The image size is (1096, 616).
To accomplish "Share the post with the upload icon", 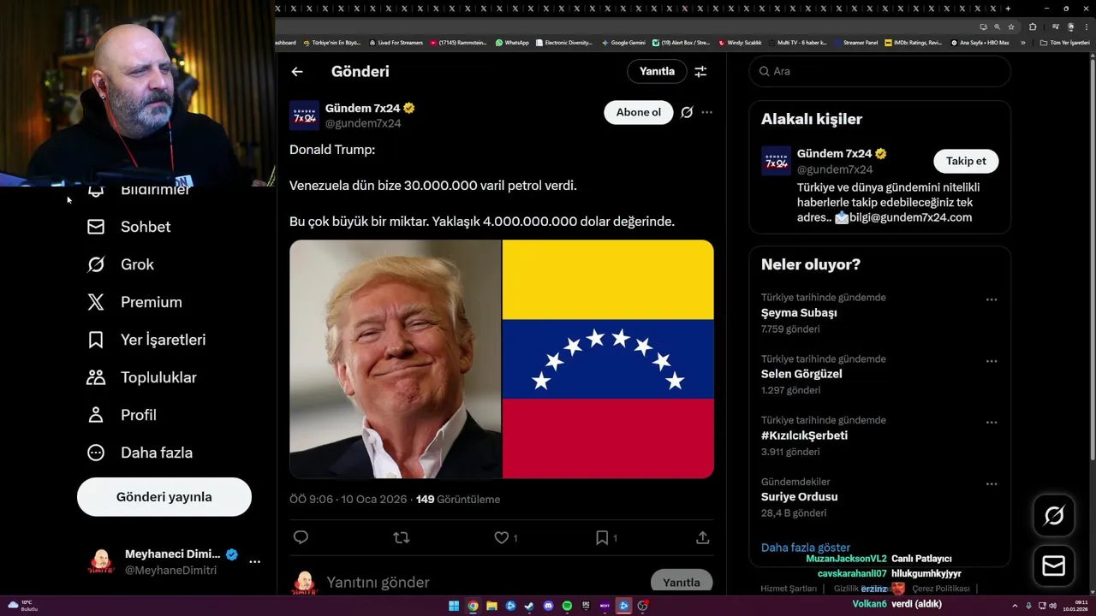I will coord(702,537).
